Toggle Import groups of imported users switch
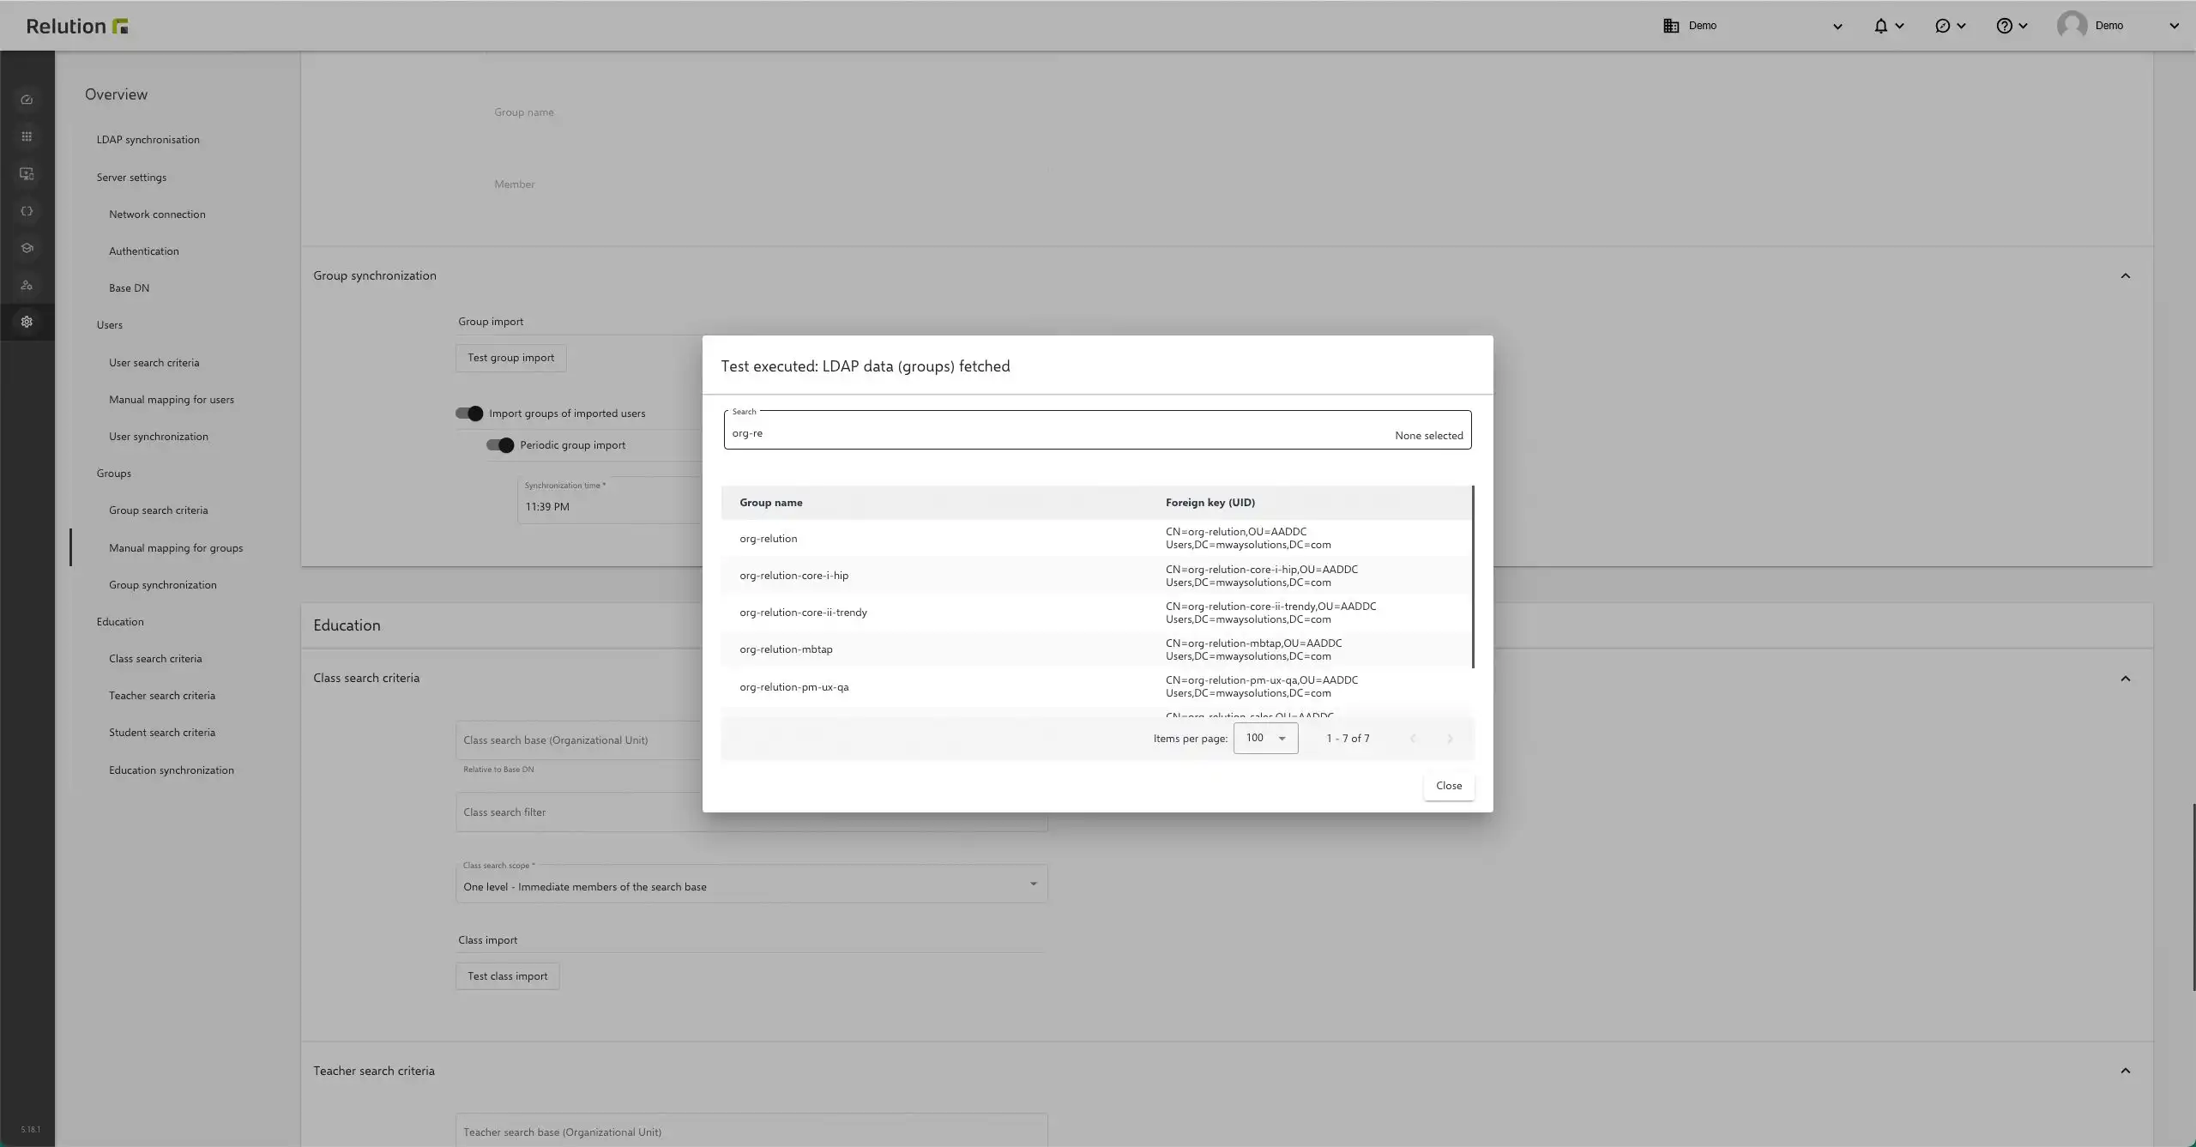The width and height of the screenshot is (2196, 1147). [469, 414]
